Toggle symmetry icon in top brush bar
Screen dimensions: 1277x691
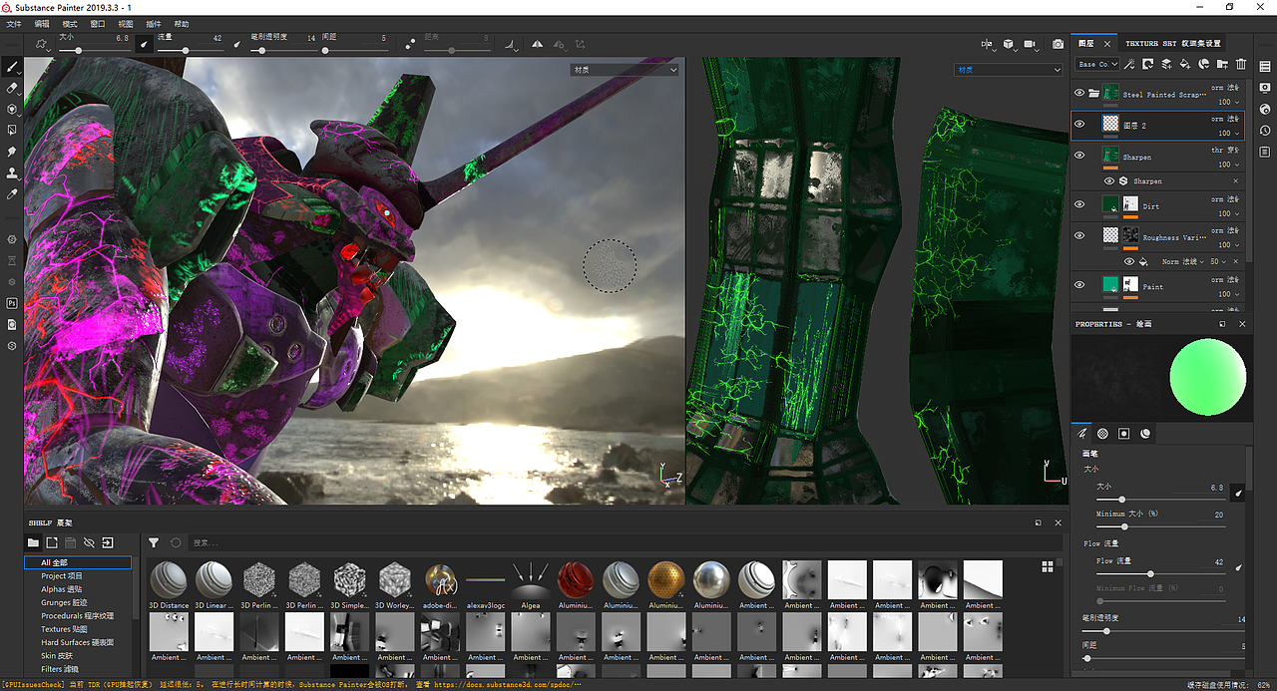[x=538, y=44]
